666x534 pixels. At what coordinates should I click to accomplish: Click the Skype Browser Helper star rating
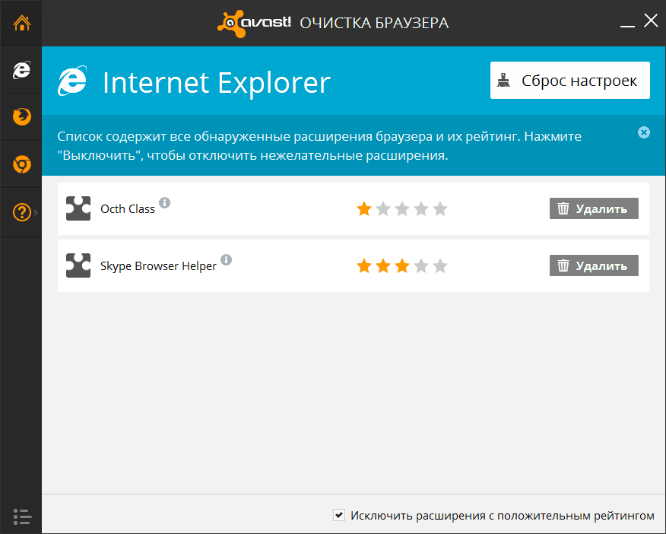click(402, 266)
